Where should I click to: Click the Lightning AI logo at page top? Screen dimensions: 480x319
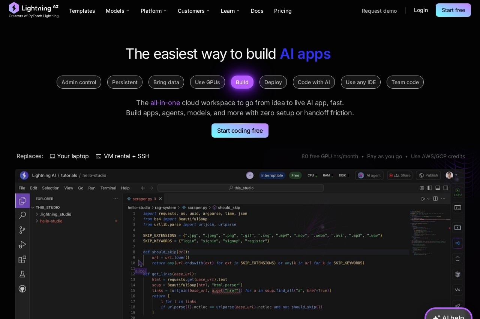pyautogui.click(x=34, y=10)
